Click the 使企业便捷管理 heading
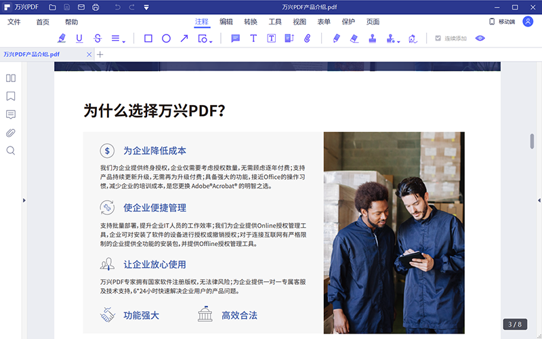This screenshot has width=542, height=339. [x=155, y=207]
